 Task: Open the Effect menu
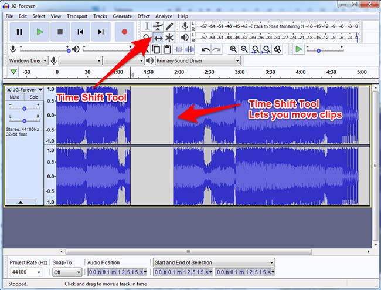(x=144, y=16)
